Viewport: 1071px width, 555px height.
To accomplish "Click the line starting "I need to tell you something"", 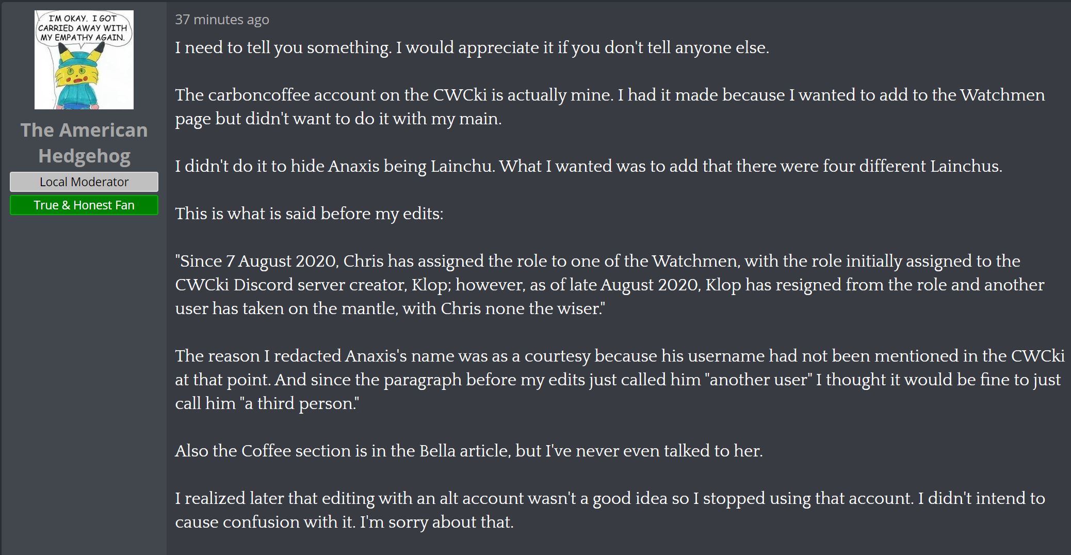I will 472,47.
